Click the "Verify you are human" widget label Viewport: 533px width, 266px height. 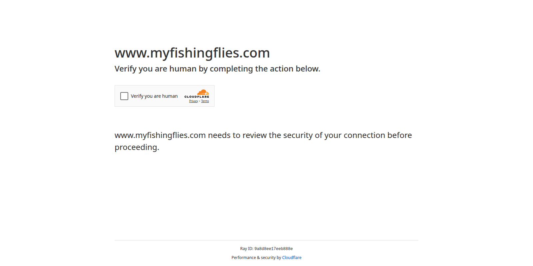(154, 96)
